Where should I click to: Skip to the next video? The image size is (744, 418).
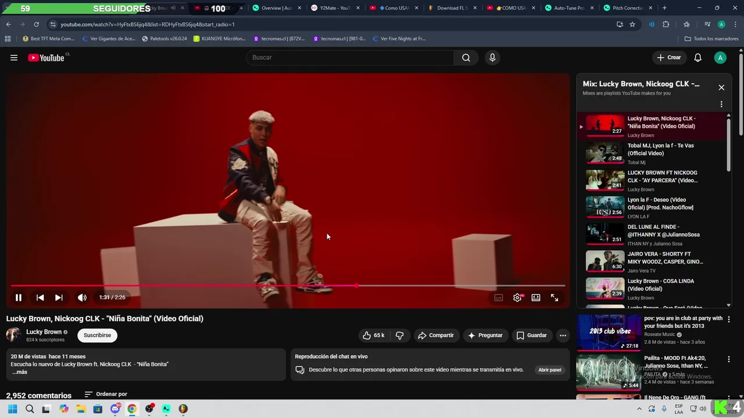59,297
